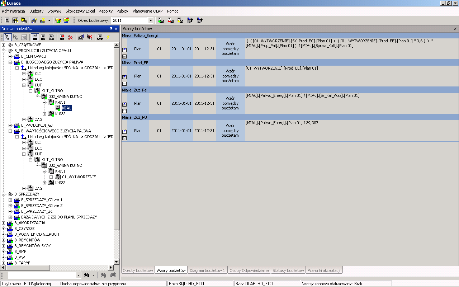
Task: Toggle the UU label display mode
Action: coord(43,37)
